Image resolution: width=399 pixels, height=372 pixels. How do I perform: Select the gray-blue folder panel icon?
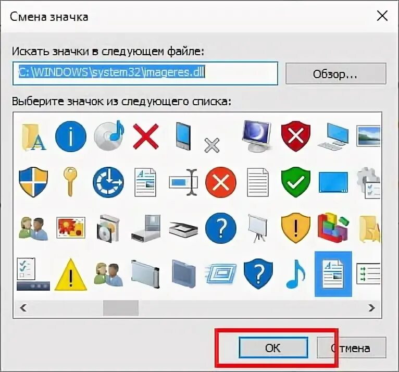(183, 274)
